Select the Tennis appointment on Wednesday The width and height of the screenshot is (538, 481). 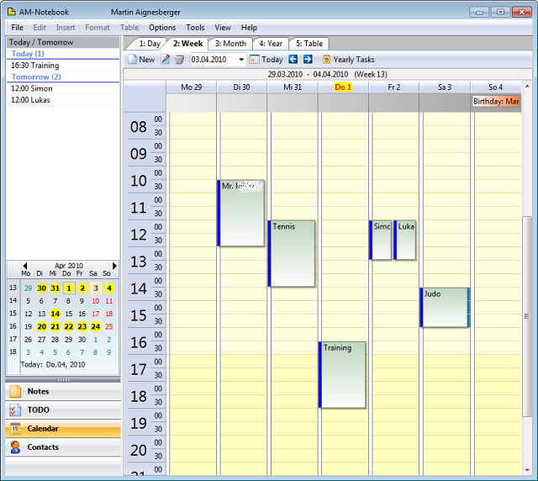pos(292,253)
